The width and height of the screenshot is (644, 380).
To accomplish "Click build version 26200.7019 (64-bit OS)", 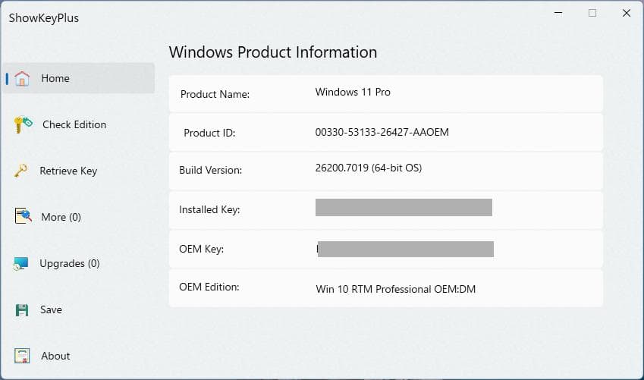I will click(369, 168).
